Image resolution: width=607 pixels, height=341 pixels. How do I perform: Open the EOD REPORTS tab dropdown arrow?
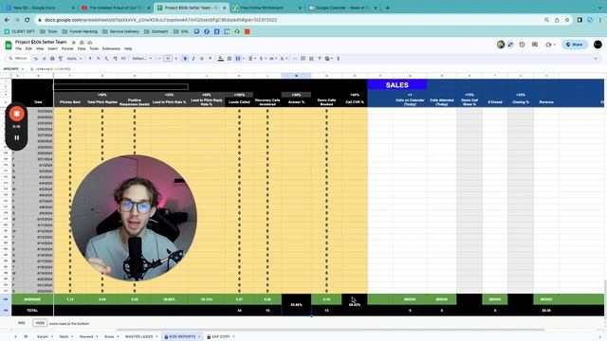pos(199,337)
